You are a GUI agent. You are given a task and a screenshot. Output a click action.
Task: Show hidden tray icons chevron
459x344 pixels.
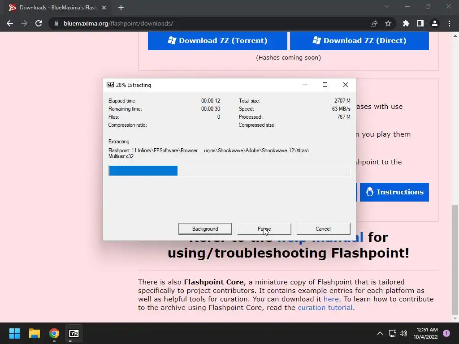coord(380,333)
